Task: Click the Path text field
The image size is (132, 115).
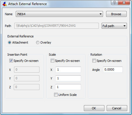Action: pyautogui.click(x=57, y=26)
